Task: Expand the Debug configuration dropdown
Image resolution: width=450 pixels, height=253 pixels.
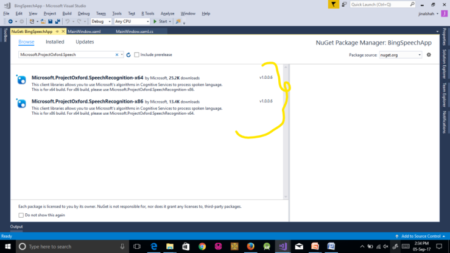Action: click(101, 21)
